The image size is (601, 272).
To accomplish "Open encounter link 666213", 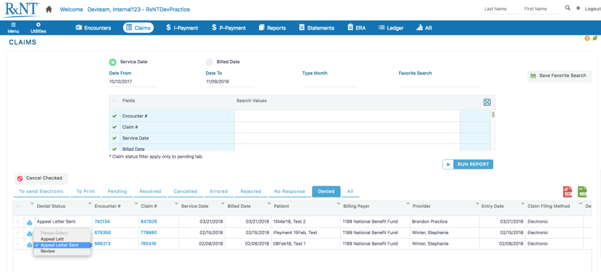I will coord(102,244).
